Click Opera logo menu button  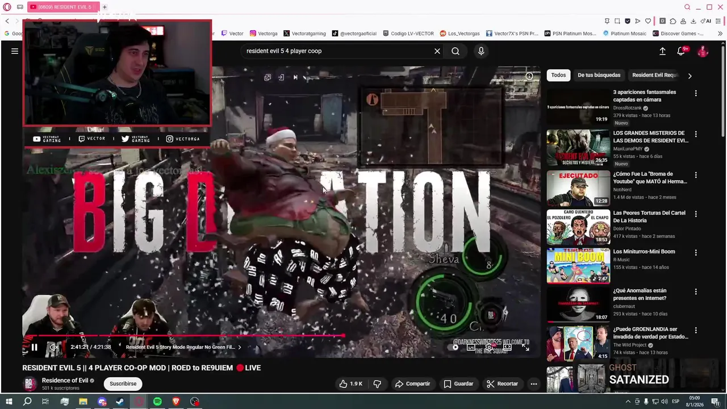coord(7,7)
